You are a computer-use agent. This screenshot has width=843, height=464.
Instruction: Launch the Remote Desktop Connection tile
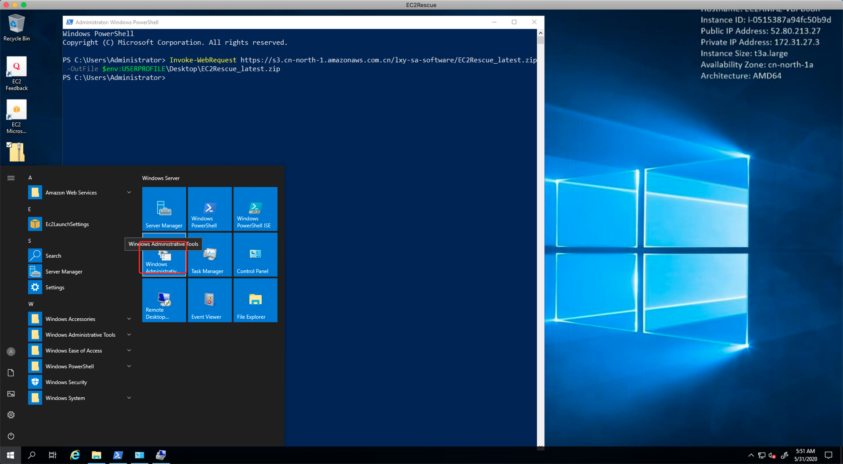tap(164, 300)
